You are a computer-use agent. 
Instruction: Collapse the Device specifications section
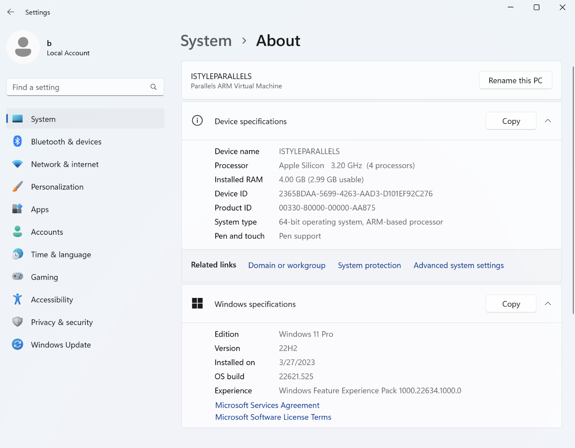tap(548, 121)
